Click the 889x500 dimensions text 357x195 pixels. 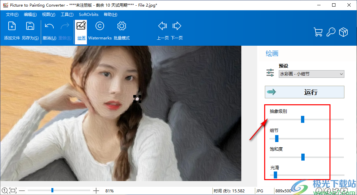tap(283, 191)
